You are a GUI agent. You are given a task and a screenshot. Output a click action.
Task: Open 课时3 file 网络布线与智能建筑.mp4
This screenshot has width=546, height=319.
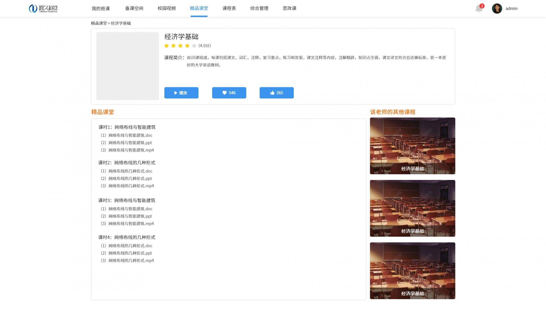click(x=127, y=224)
